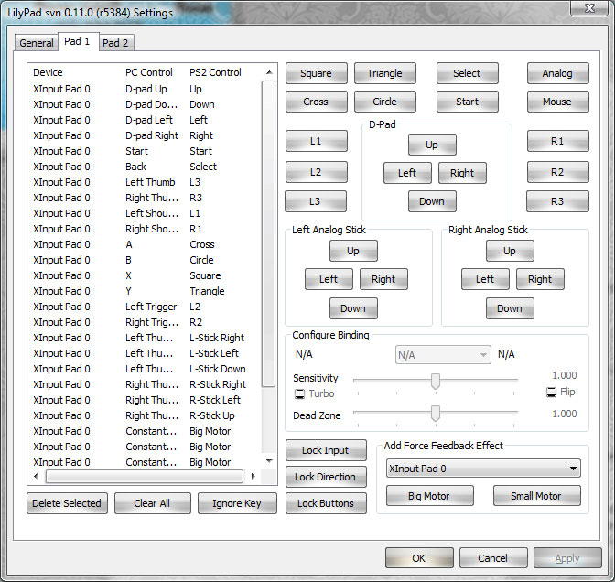Confirm settings with OK

point(419,558)
